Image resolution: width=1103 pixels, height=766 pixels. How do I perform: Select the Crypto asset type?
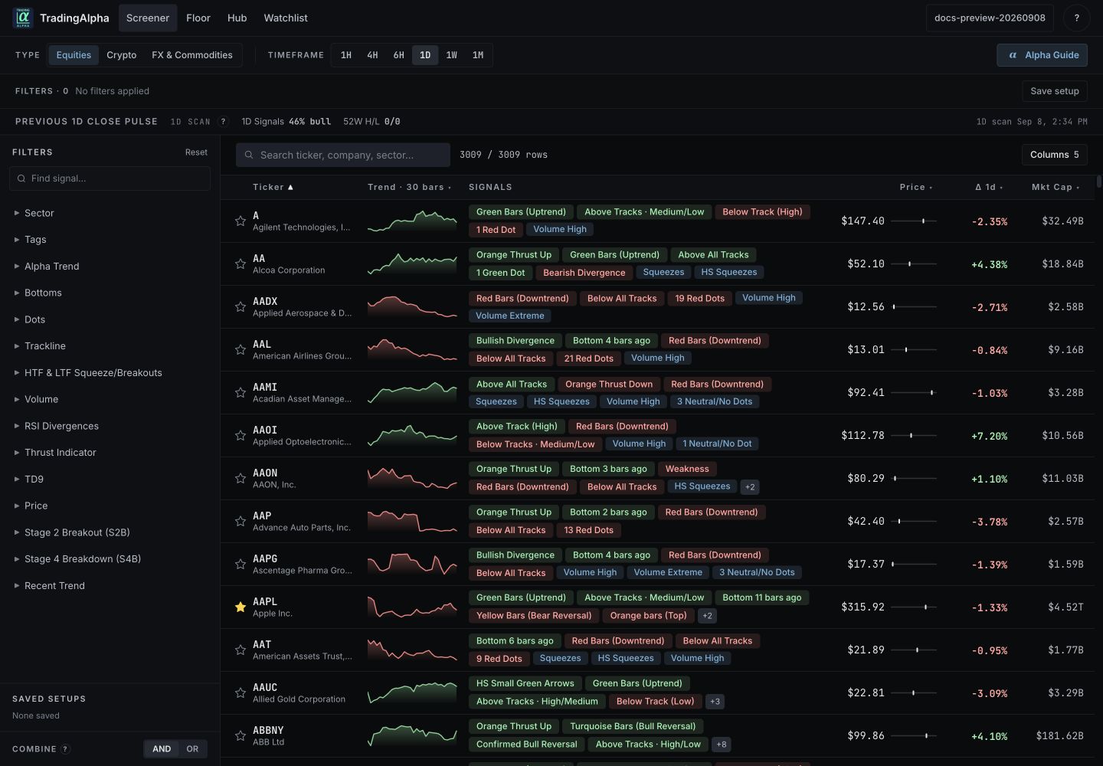(122, 55)
